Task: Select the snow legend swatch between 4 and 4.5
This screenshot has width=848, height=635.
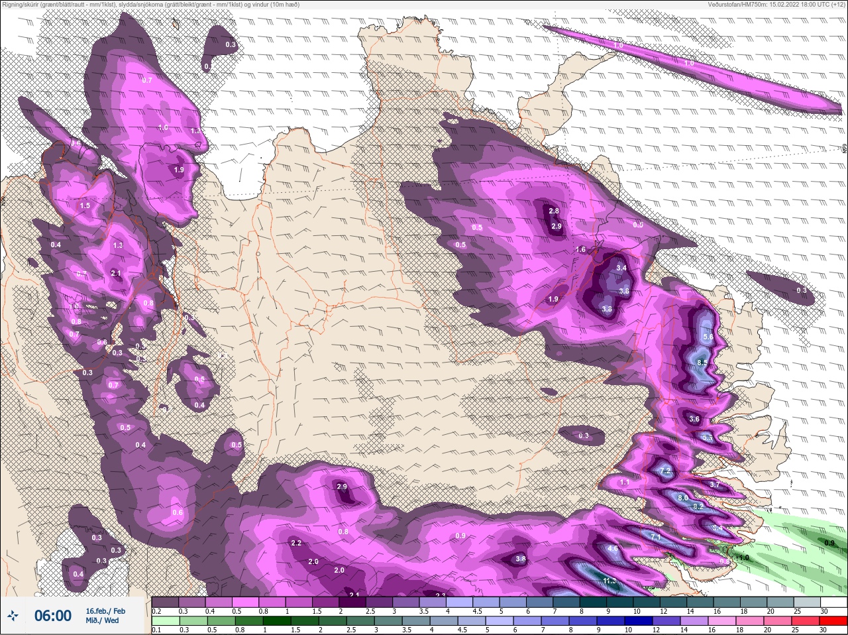Action: (460, 602)
